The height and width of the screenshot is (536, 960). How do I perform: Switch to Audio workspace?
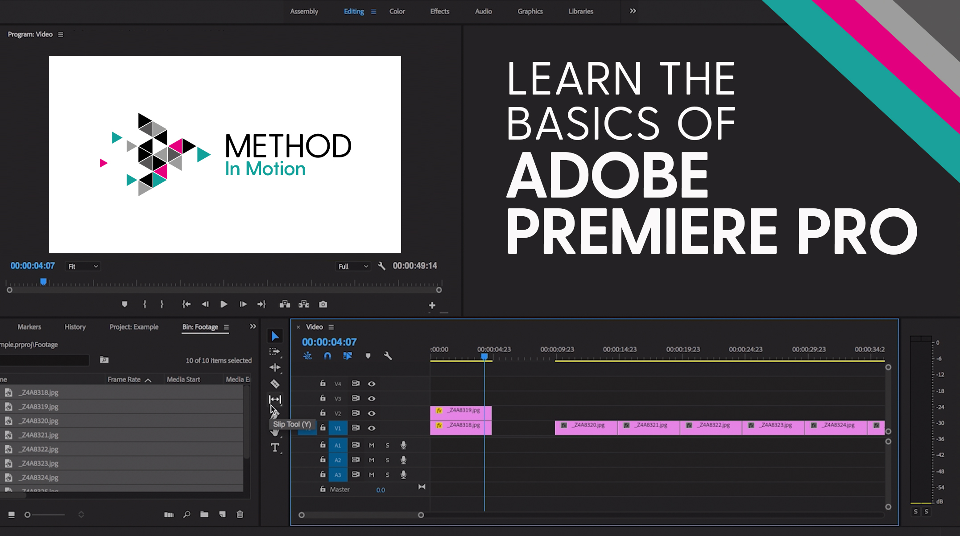[x=484, y=11]
